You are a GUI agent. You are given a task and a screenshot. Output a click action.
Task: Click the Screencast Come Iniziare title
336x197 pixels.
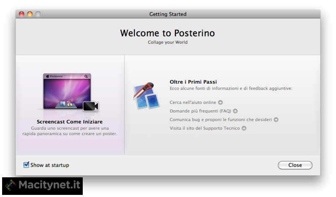click(x=70, y=122)
